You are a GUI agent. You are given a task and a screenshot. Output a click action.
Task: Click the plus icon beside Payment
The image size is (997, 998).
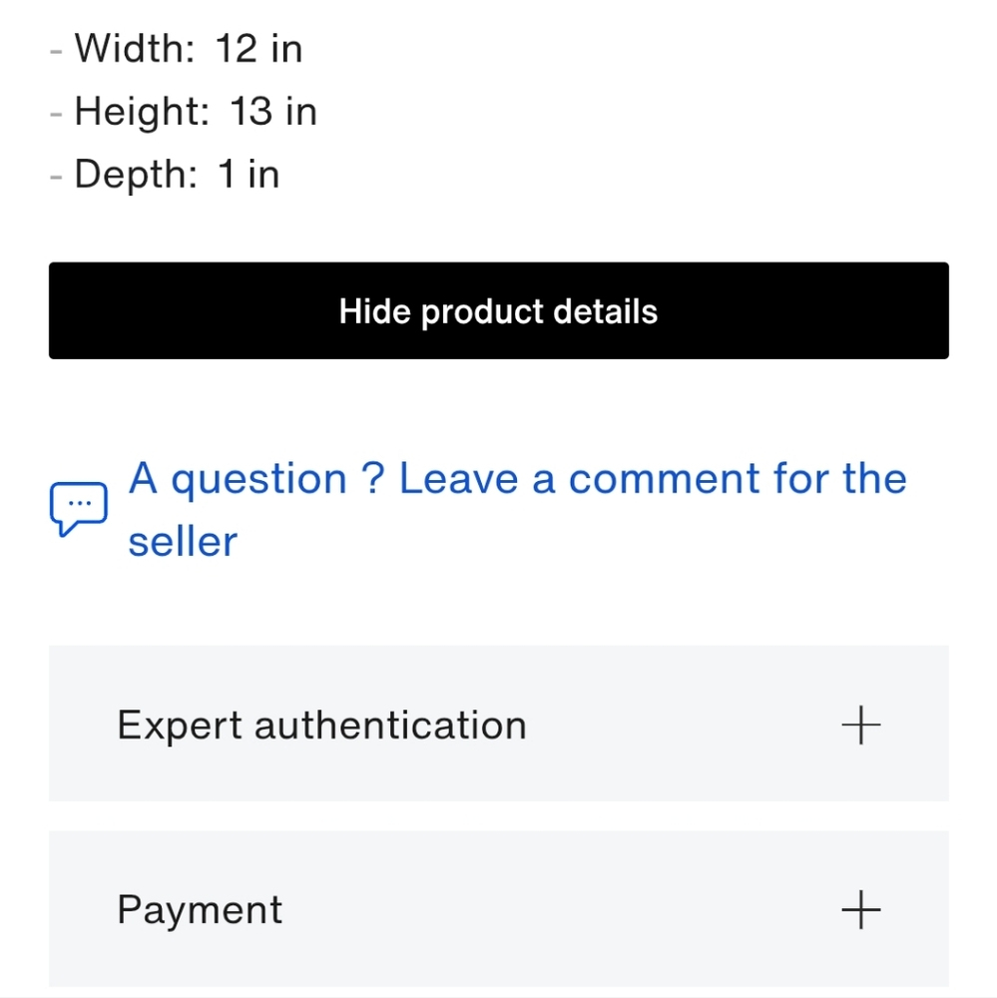pos(860,909)
